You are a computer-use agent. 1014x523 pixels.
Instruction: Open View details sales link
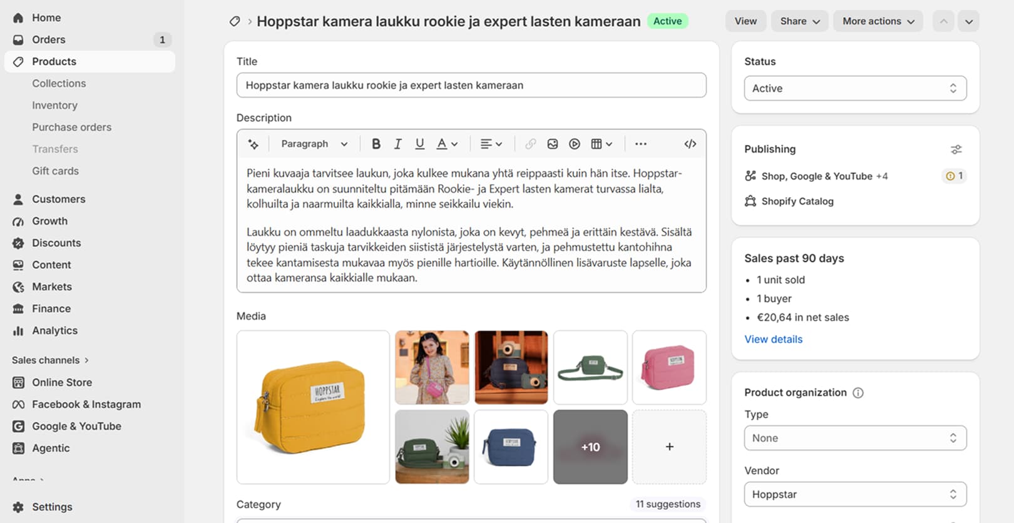773,339
